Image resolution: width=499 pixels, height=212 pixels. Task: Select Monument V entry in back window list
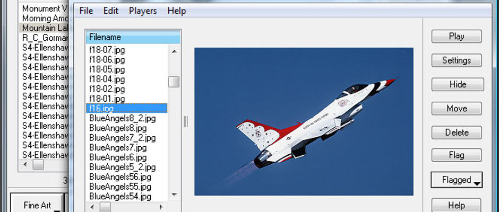click(x=45, y=8)
